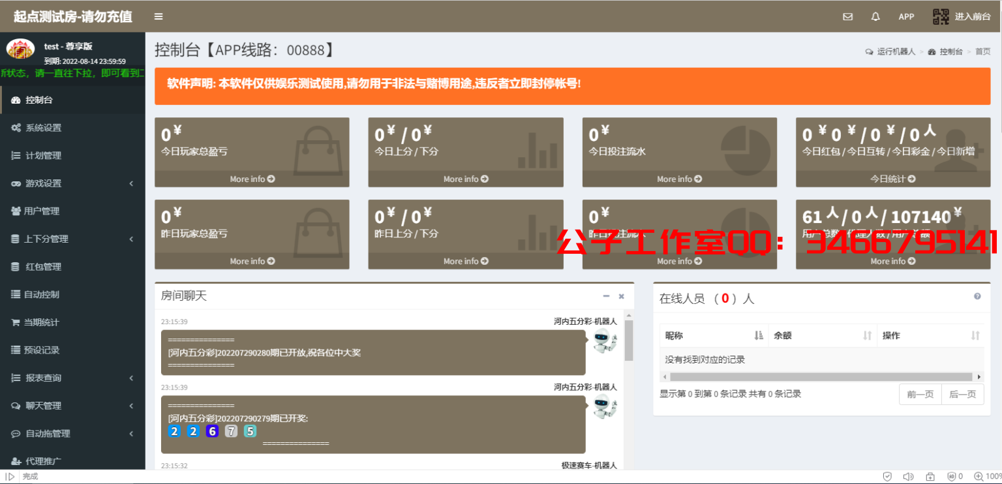This screenshot has height=484, width=1002.
Task: Click More info under 昨日上分/下分
Action: (466, 261)
